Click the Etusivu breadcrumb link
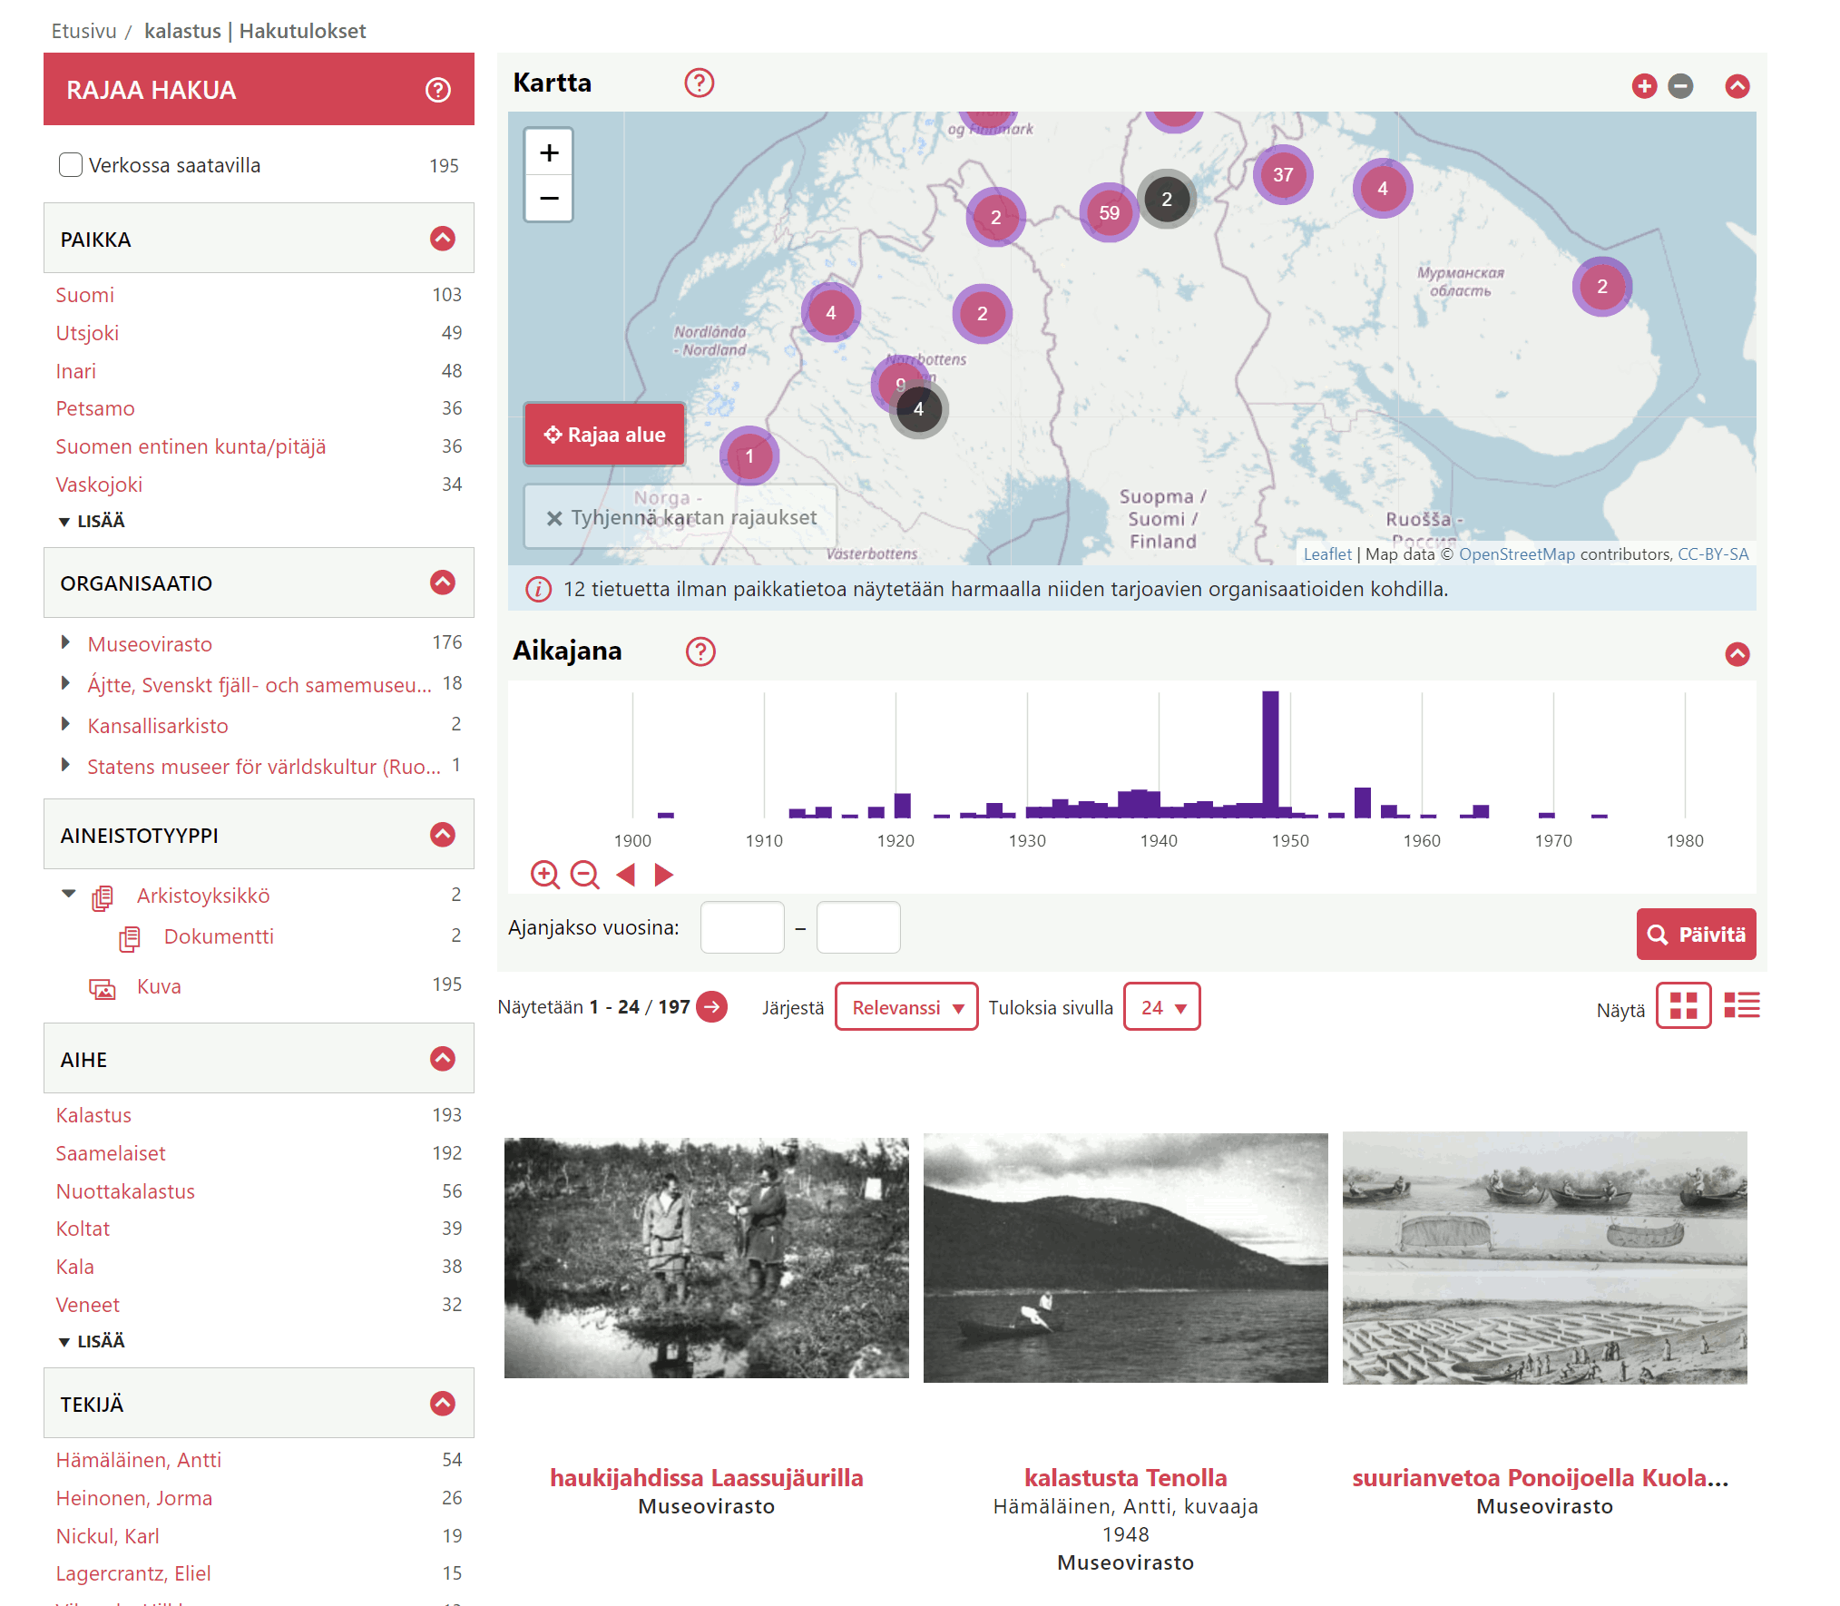1840x1606 pixels. (x=83, y=31)
